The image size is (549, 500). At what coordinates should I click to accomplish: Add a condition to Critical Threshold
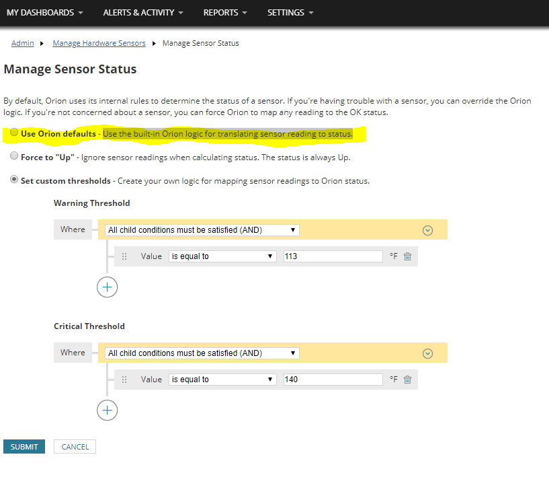point(107,410)
